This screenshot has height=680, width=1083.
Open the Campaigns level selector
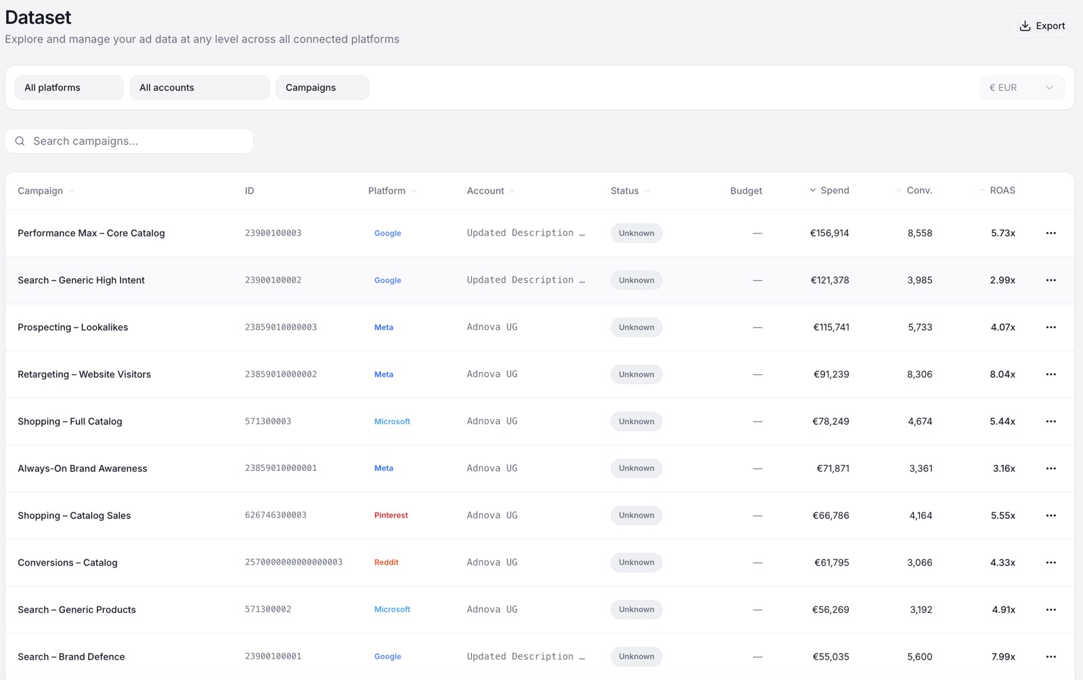tap(322, 87)
